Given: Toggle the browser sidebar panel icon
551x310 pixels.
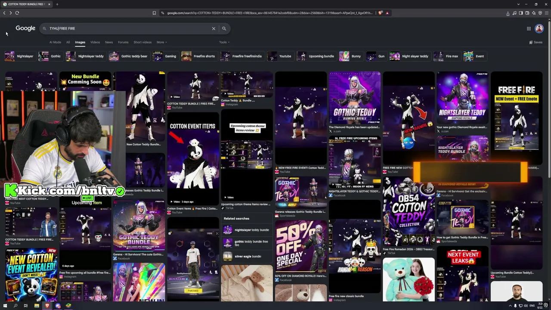Looking at the screenshot, I should click(521, 13).
